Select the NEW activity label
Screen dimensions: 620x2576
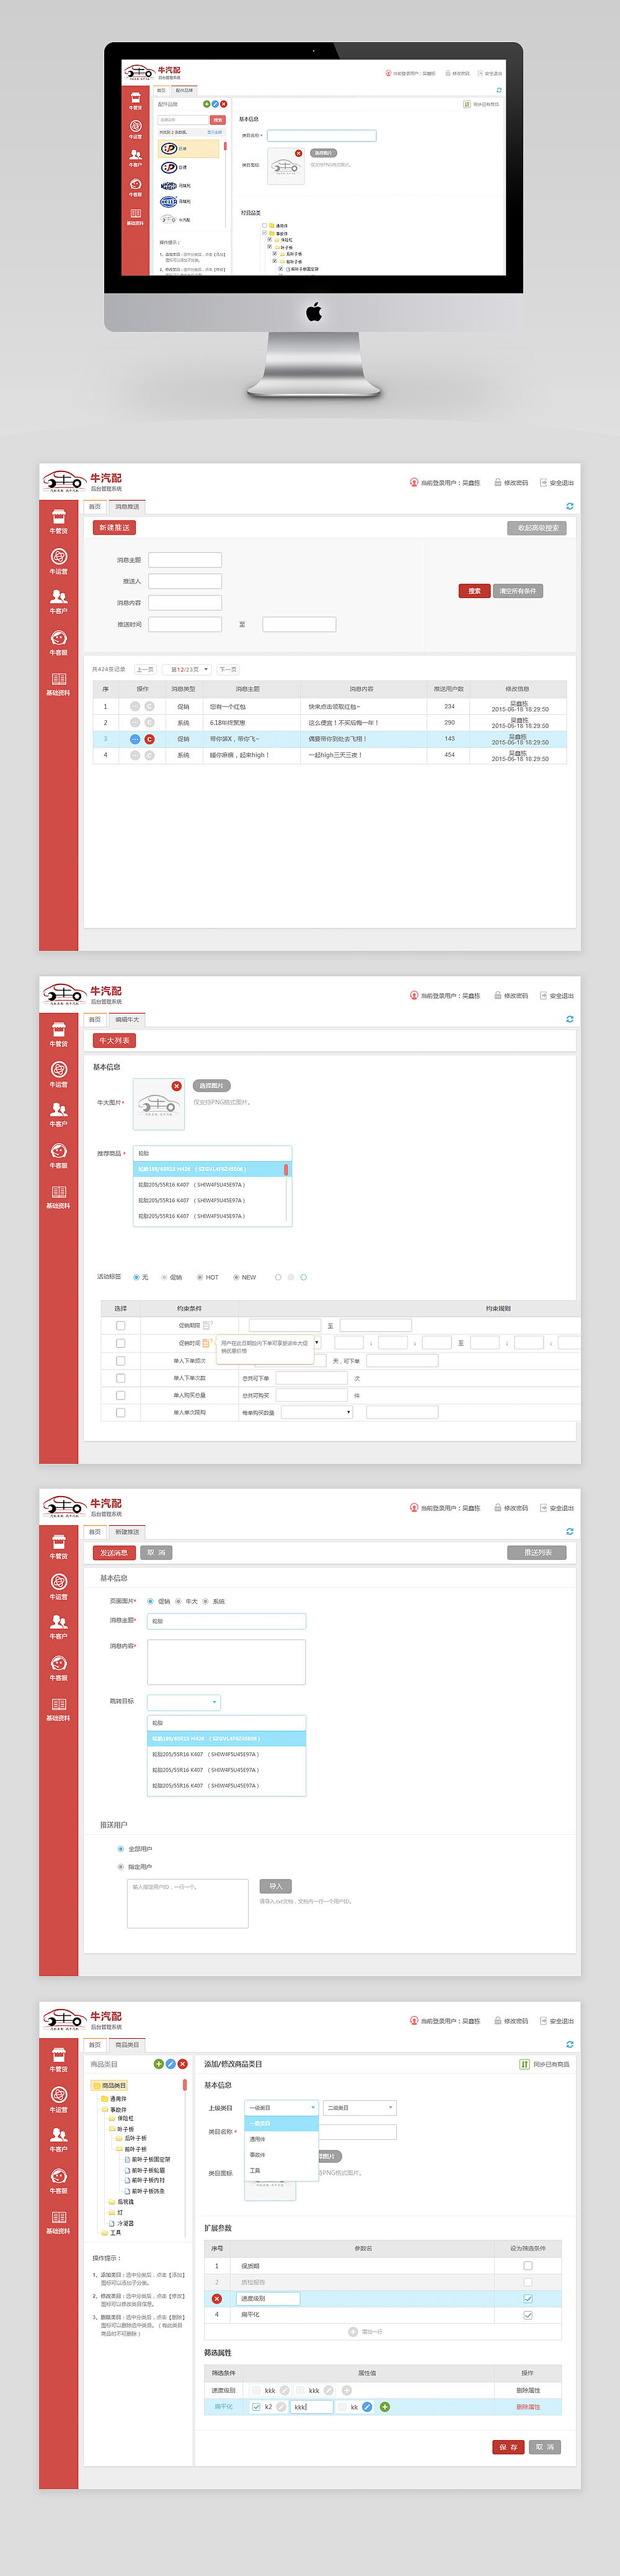[245, 1277]
